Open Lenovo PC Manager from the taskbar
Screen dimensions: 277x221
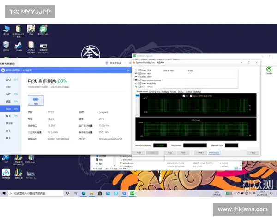tap(124, 193)
